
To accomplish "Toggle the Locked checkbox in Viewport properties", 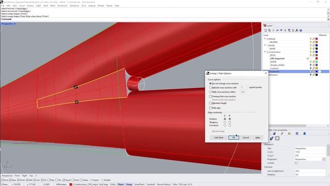I will pos(296,163).
